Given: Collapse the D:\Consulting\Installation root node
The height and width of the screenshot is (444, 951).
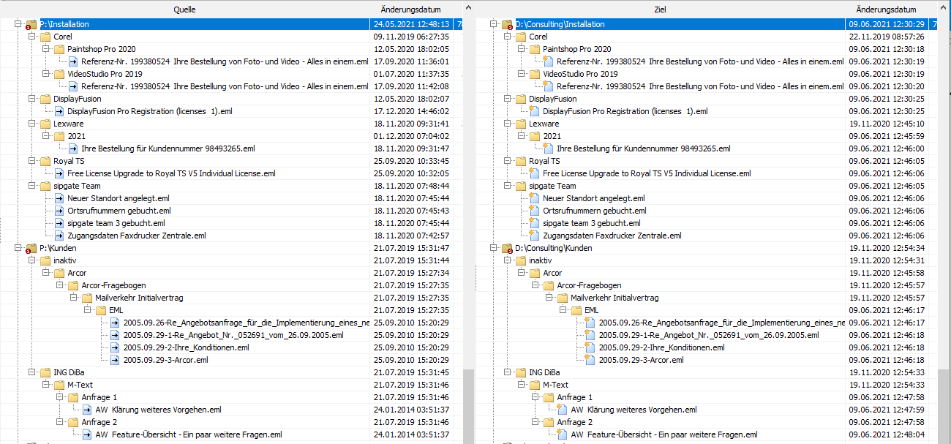Looking at the screenshot, I should tap(493, 25).
